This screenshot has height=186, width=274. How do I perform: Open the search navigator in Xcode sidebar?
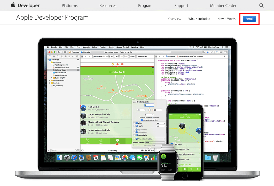point(58,57)
